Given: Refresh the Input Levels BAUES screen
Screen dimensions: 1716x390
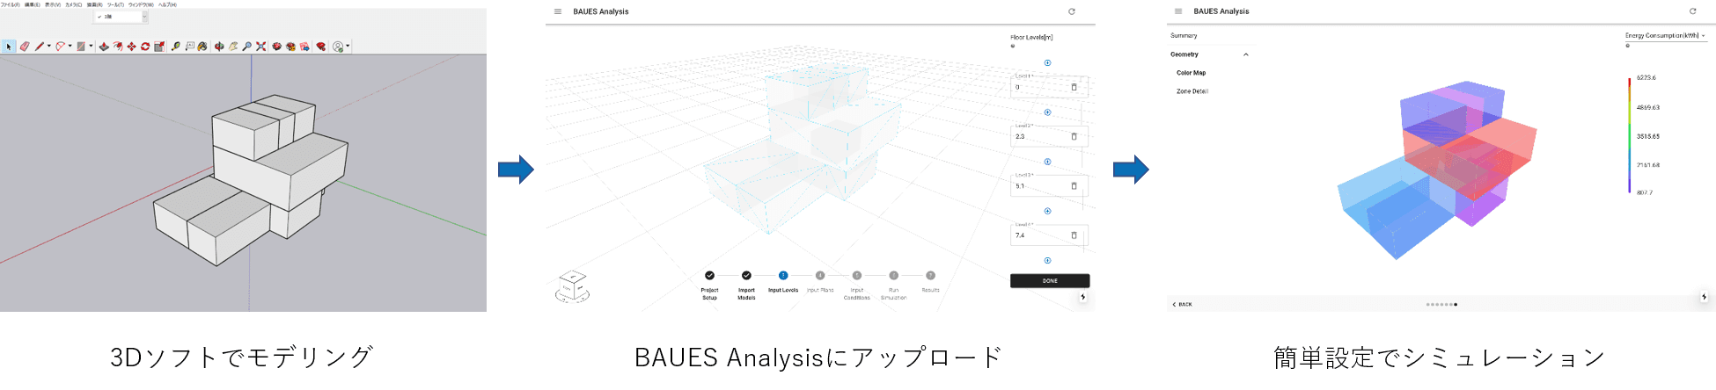Looking at the screenshot, I should pos(1072,11).
